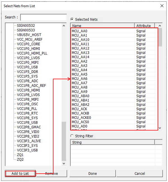
Task: Click the String column header
Action: click(x=112, y=143)
